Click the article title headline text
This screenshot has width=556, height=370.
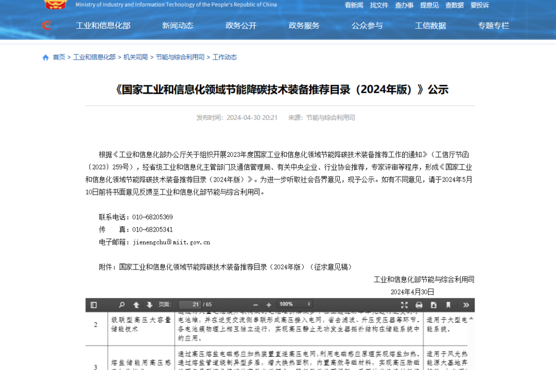pyautogui.click(x=281, y=90)
